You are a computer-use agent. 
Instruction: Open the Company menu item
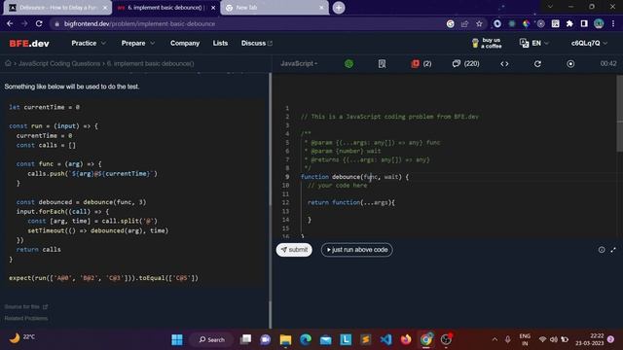[x=185, y=43]
